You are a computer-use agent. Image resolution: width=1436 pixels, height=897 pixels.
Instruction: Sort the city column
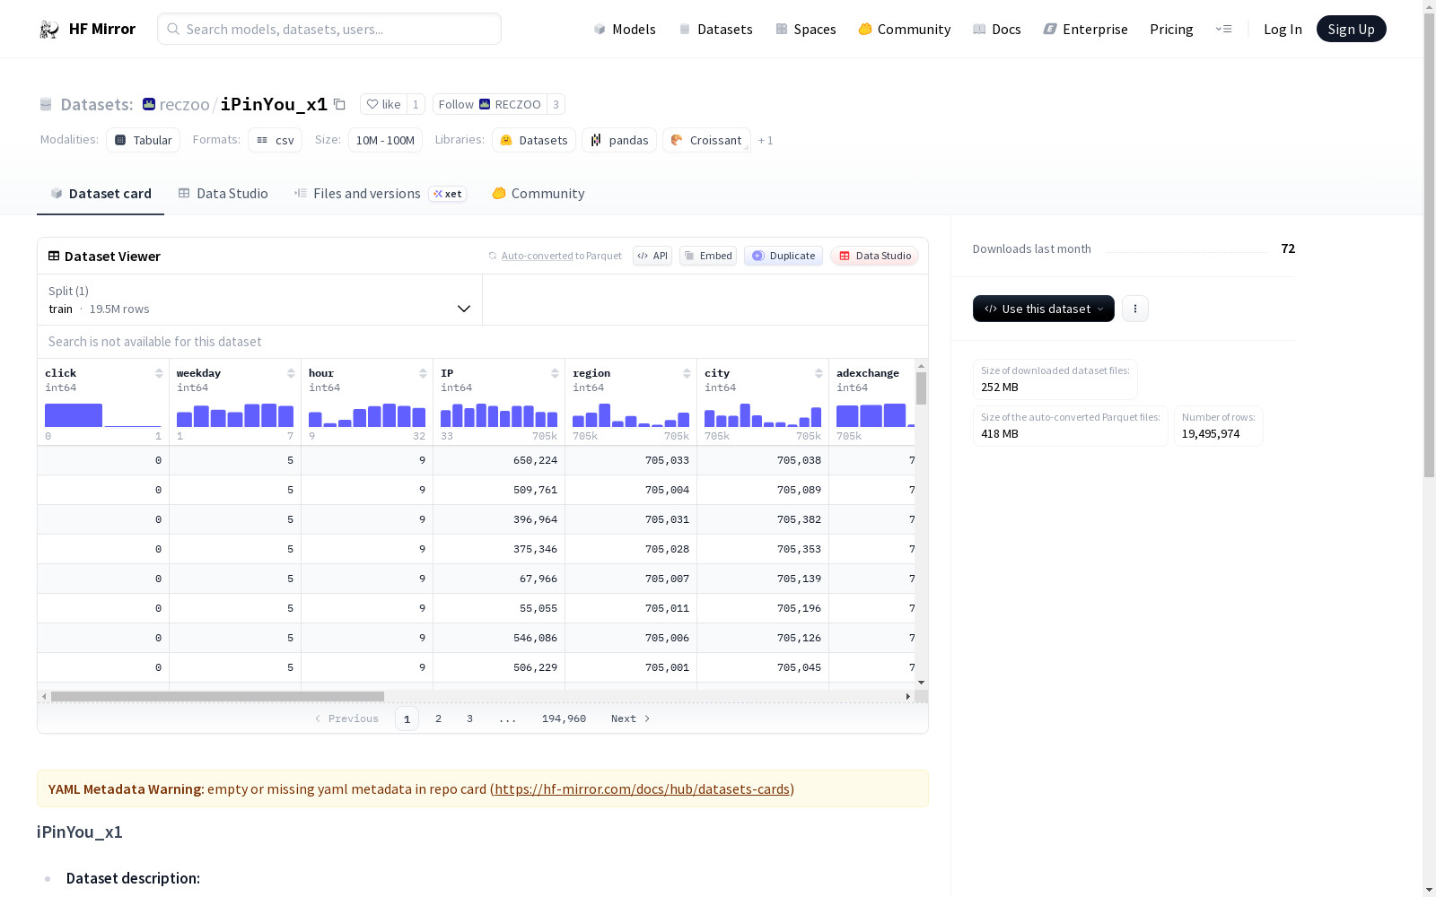[819, 373]
